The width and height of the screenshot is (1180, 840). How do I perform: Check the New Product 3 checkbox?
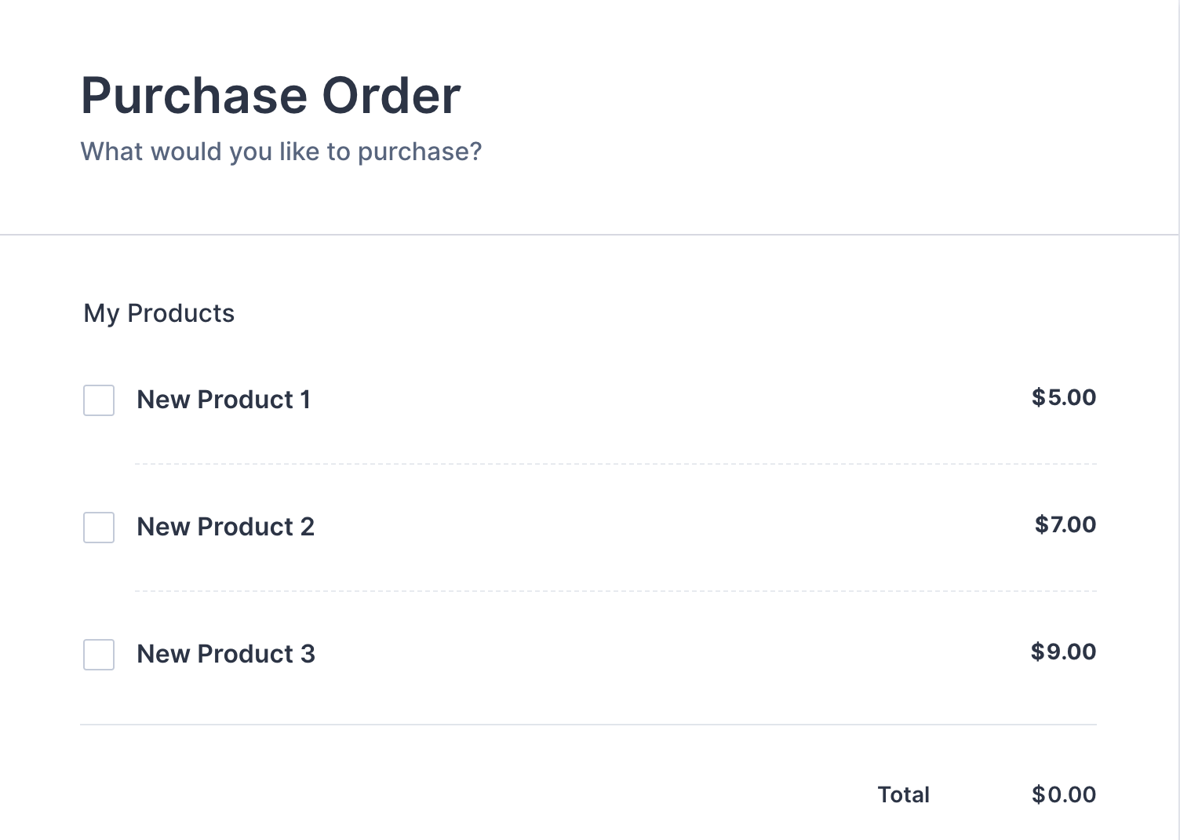[x=98, y=656]
